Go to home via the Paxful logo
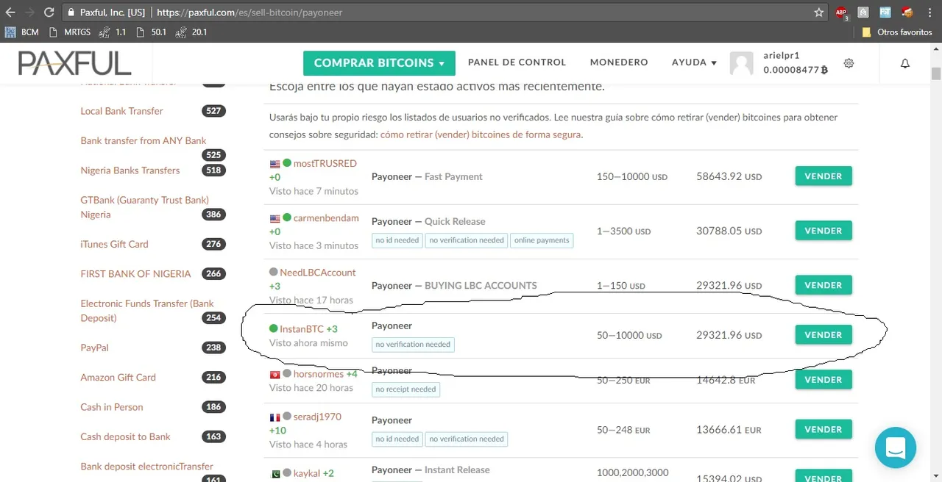The height and width of the screenshot is (482, 942). (74, 63)
